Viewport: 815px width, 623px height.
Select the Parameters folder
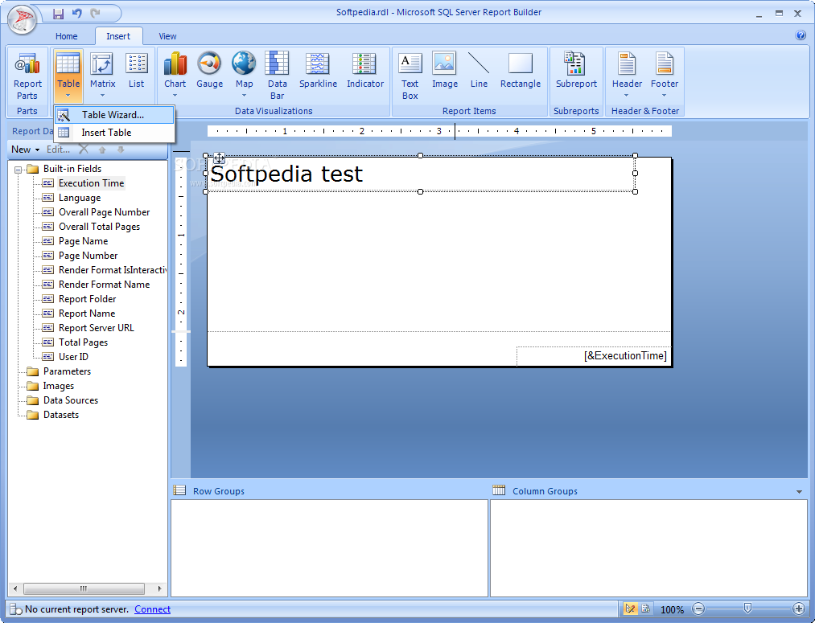point(67,371)
